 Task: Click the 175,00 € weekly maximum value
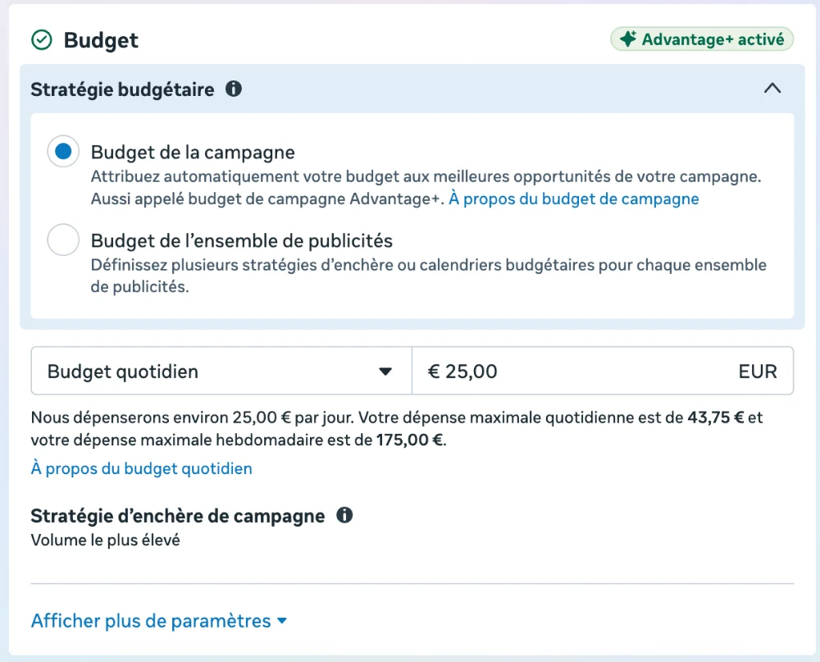[x=409, y=441]
